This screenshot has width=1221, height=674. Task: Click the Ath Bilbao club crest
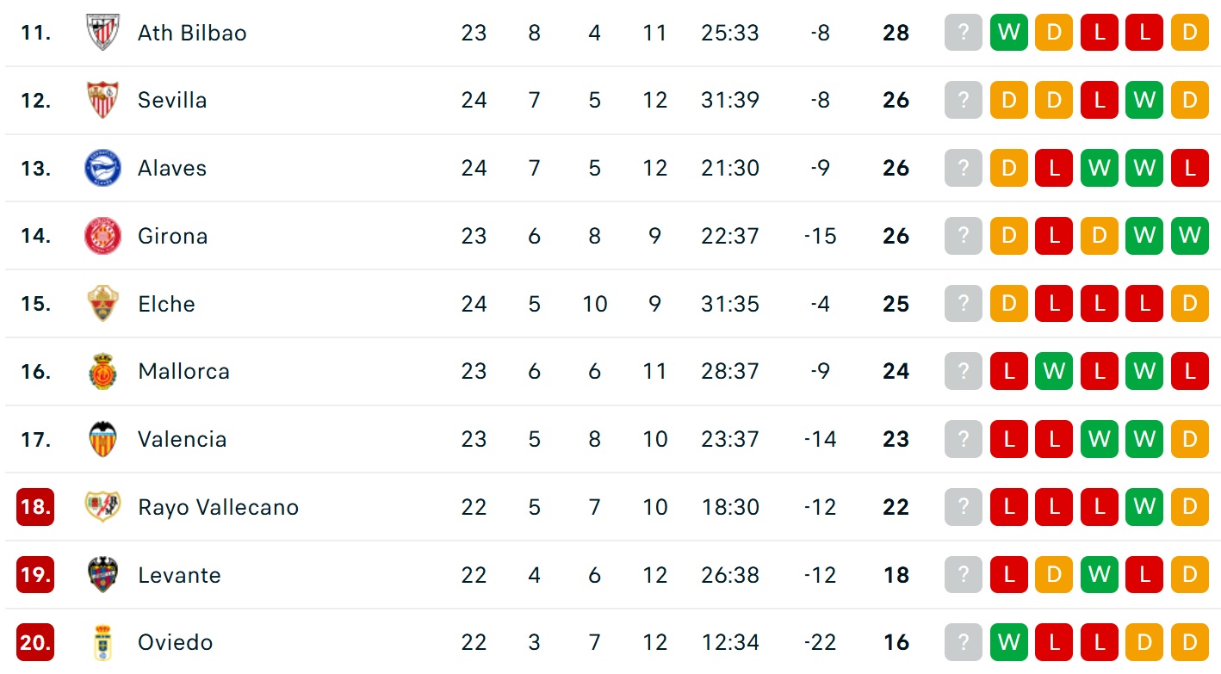click(103, 33)
